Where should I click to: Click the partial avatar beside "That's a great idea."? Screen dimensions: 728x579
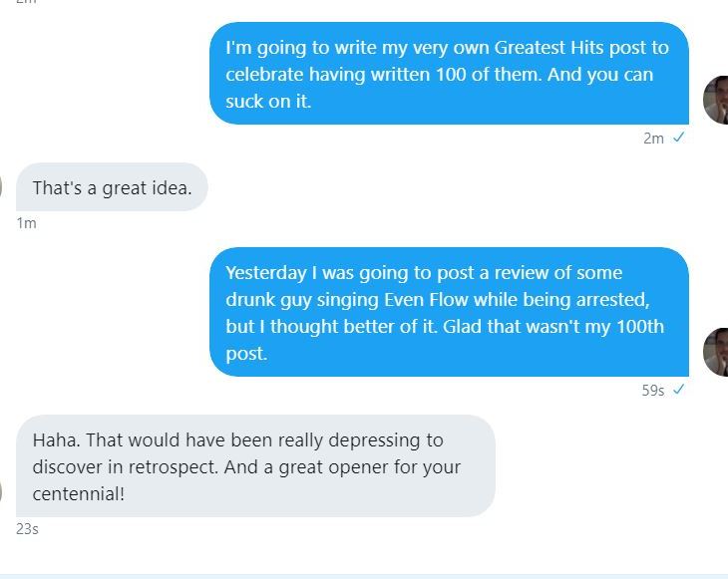(2, 186)
